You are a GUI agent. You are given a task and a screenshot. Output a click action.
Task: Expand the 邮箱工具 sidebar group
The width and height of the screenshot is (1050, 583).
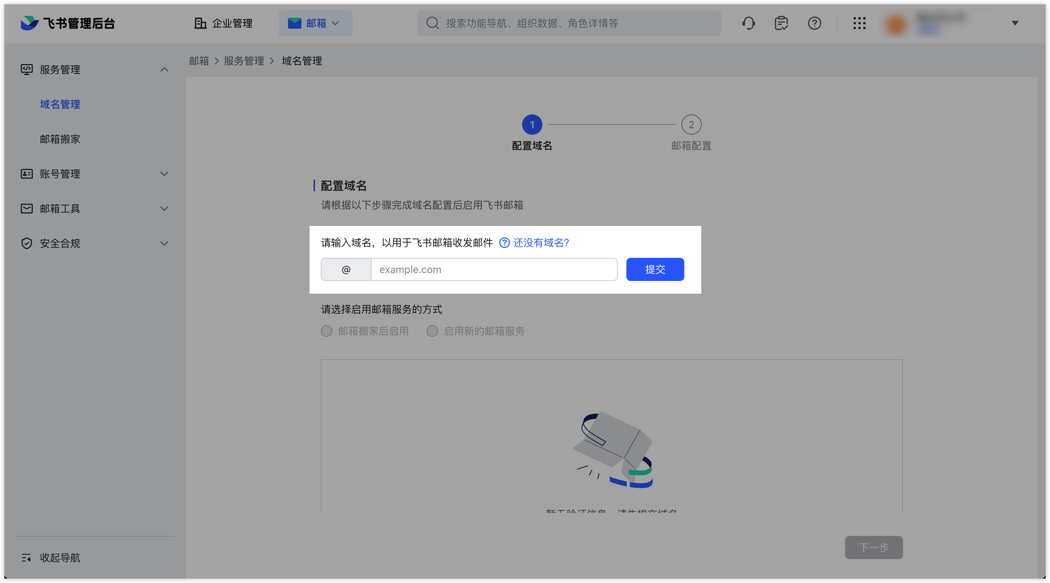[x=164, y=209]
